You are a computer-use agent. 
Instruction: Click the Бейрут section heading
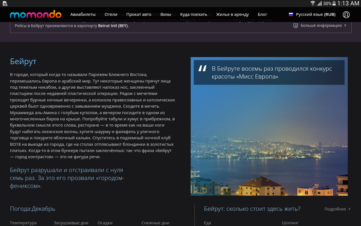tap(23, 61)
